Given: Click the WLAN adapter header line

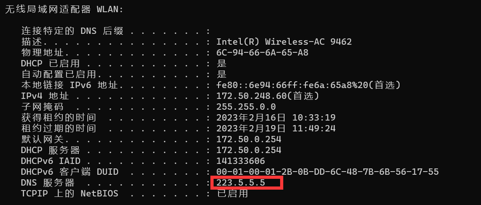Looking at the screenshot, I should click(x=64, y=9).
